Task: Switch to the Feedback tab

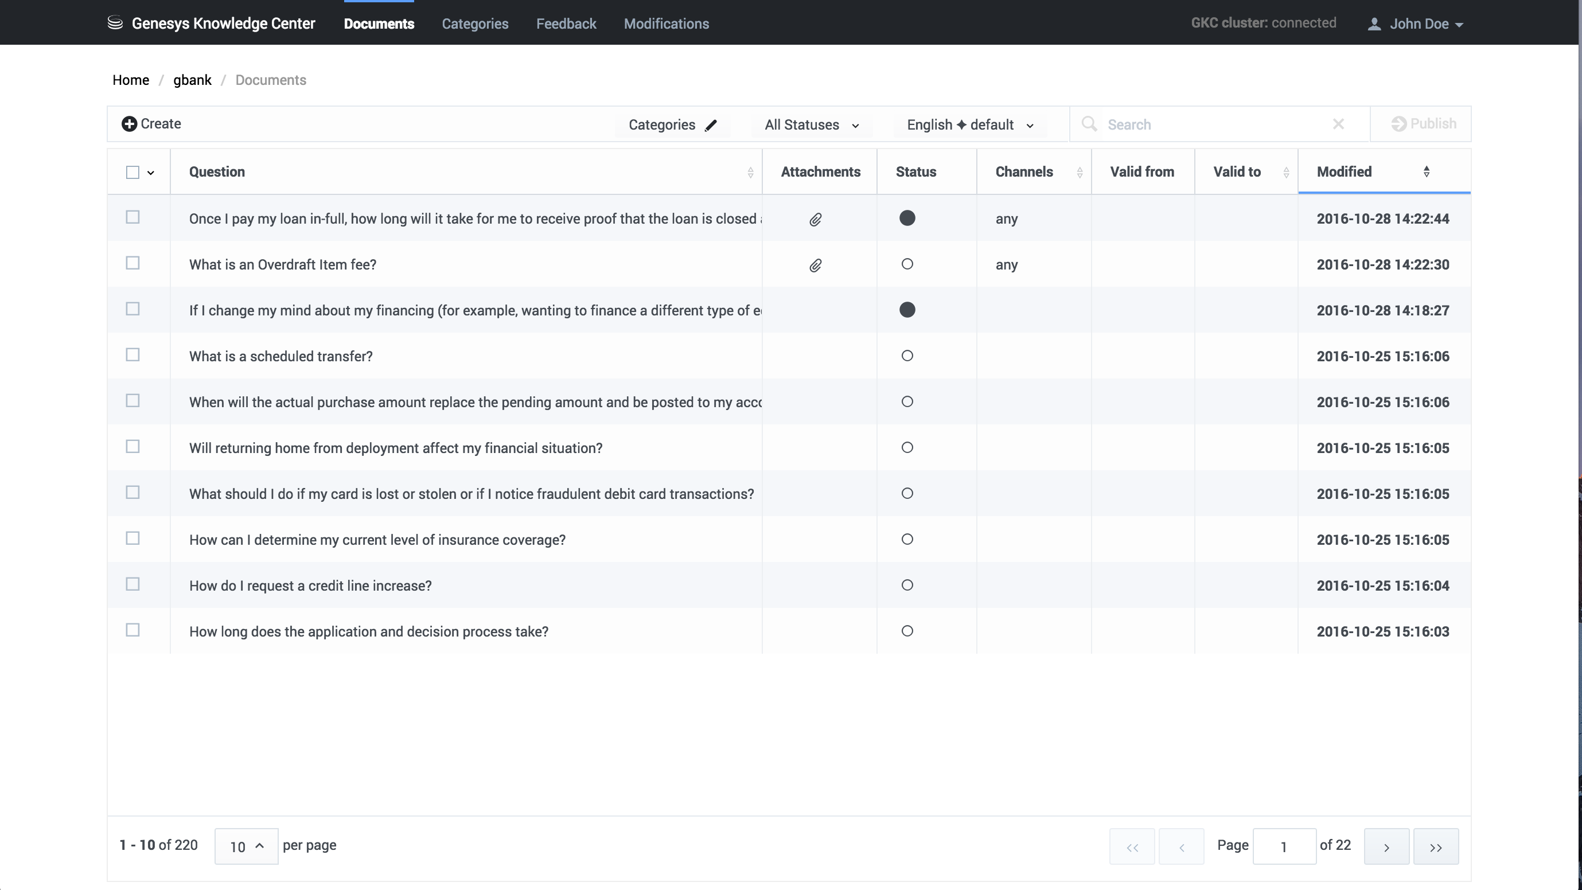Action: (x=566, y=24)
